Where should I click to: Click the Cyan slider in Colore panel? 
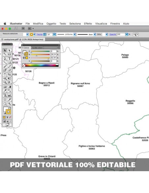pyautogui.click(x=40, y=51)
